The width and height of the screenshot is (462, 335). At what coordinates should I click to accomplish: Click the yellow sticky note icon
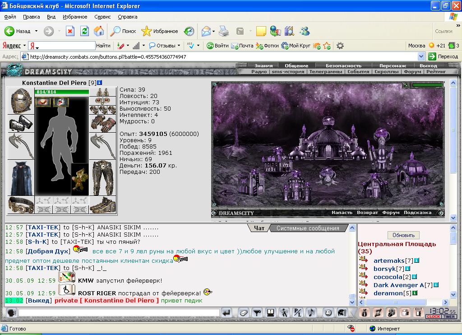point(261,31)
